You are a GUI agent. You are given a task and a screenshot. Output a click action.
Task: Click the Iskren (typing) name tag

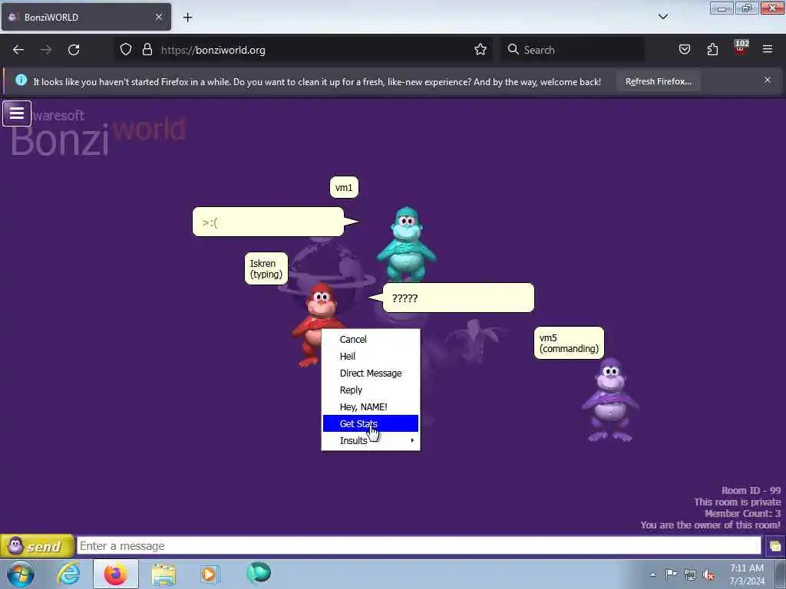coord(266,269)
